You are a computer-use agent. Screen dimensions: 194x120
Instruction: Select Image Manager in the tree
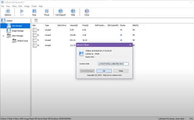tap(18, 31)
